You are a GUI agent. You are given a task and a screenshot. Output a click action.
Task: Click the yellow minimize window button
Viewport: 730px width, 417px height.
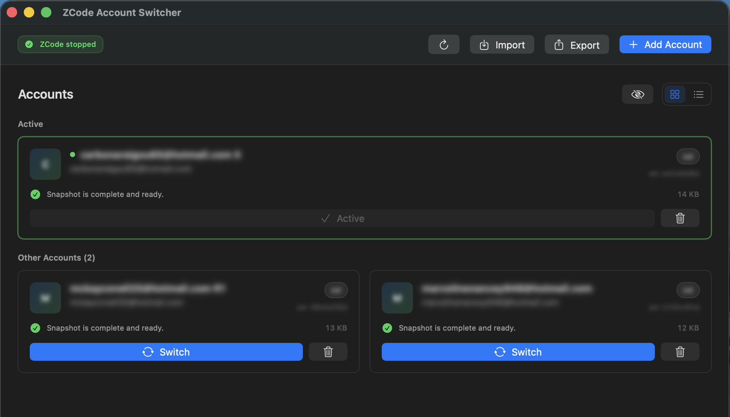29,13
